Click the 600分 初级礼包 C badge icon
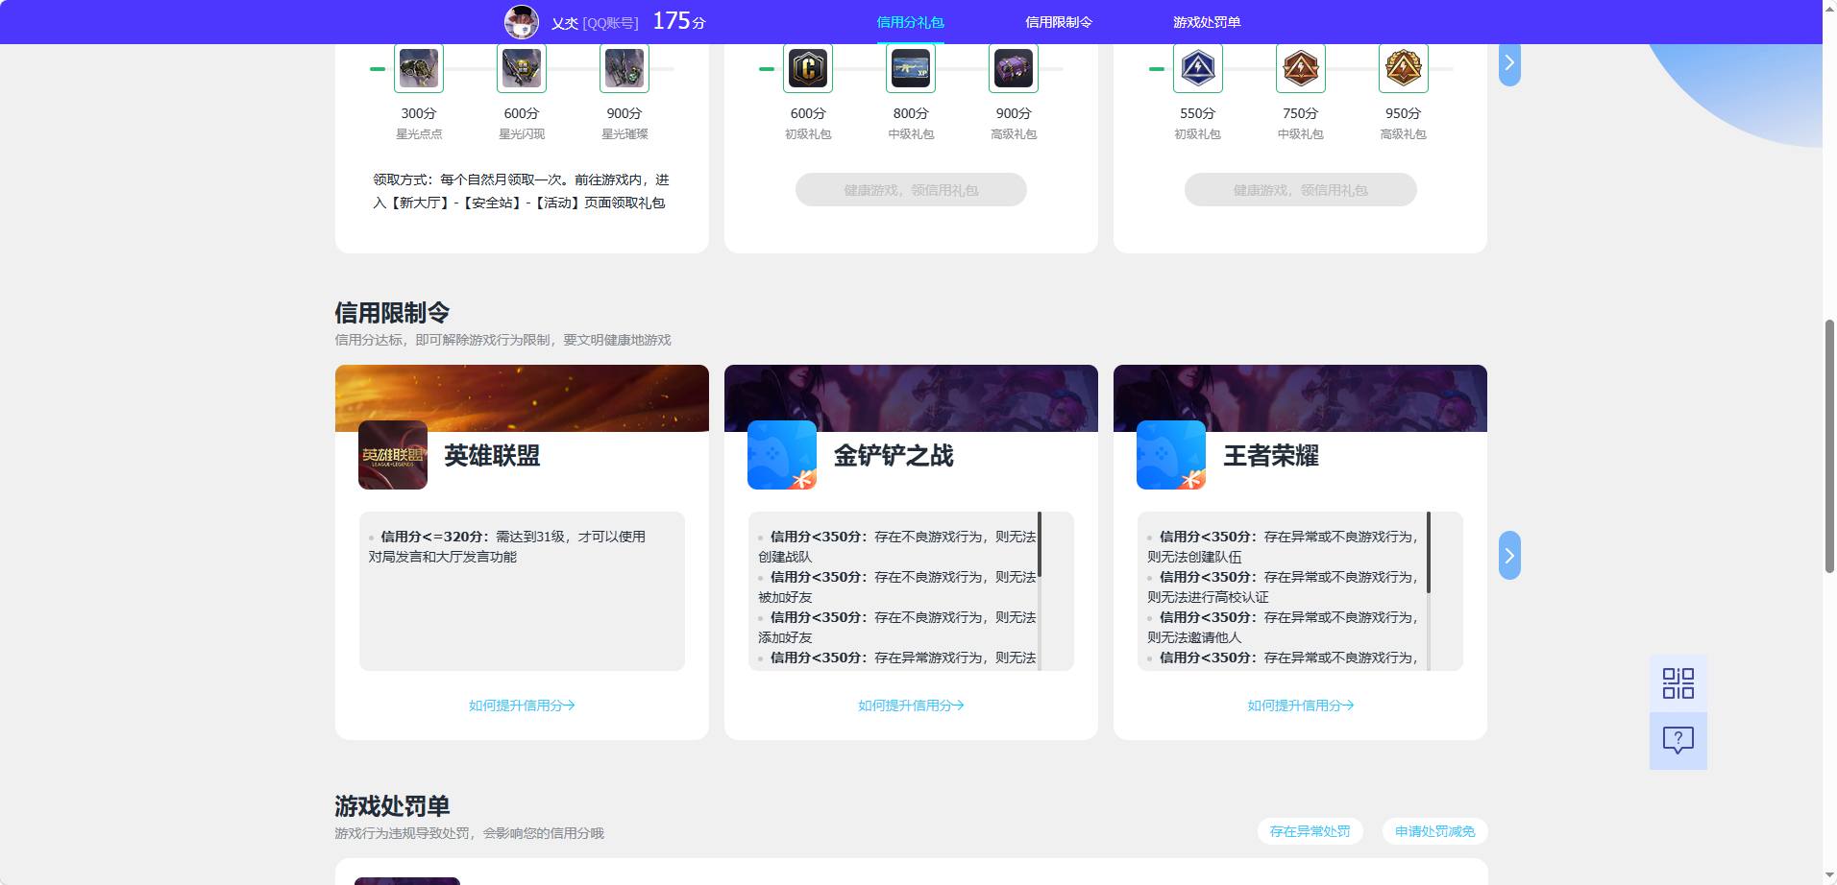 pos(808,68)
